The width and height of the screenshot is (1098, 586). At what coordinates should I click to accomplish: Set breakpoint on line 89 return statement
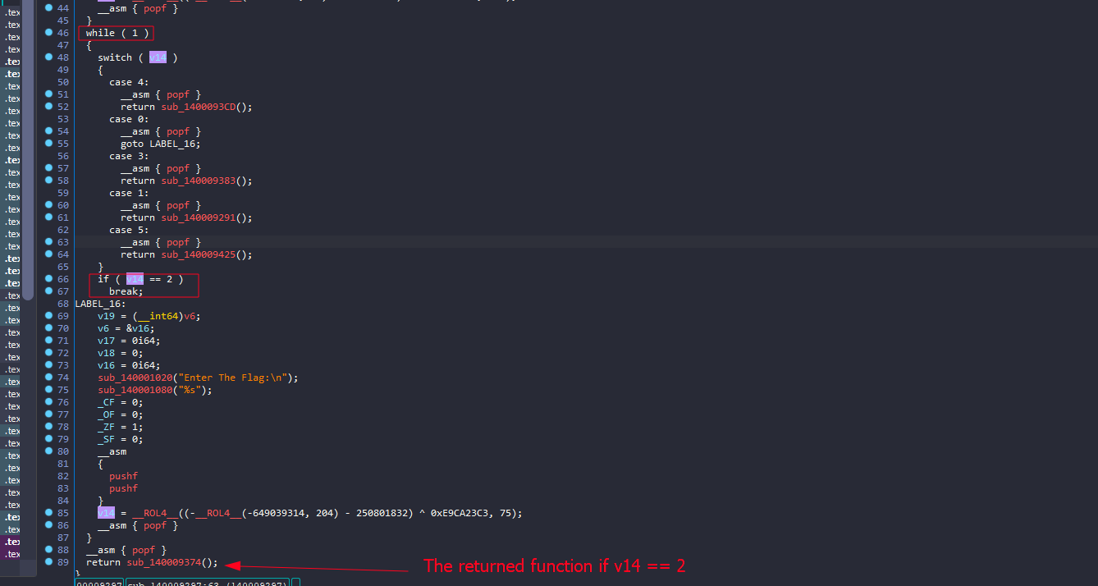coord(49,562)
